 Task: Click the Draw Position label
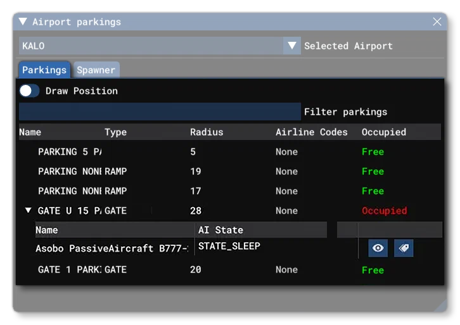coord(82,91)
